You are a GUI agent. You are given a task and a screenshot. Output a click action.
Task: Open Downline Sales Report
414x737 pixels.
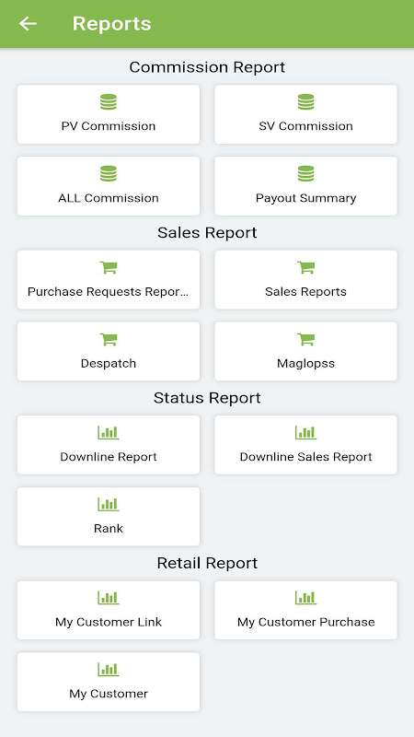tap(306, 445)
